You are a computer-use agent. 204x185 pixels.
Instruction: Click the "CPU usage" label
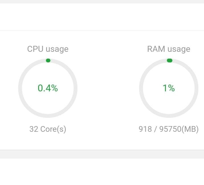48,49
